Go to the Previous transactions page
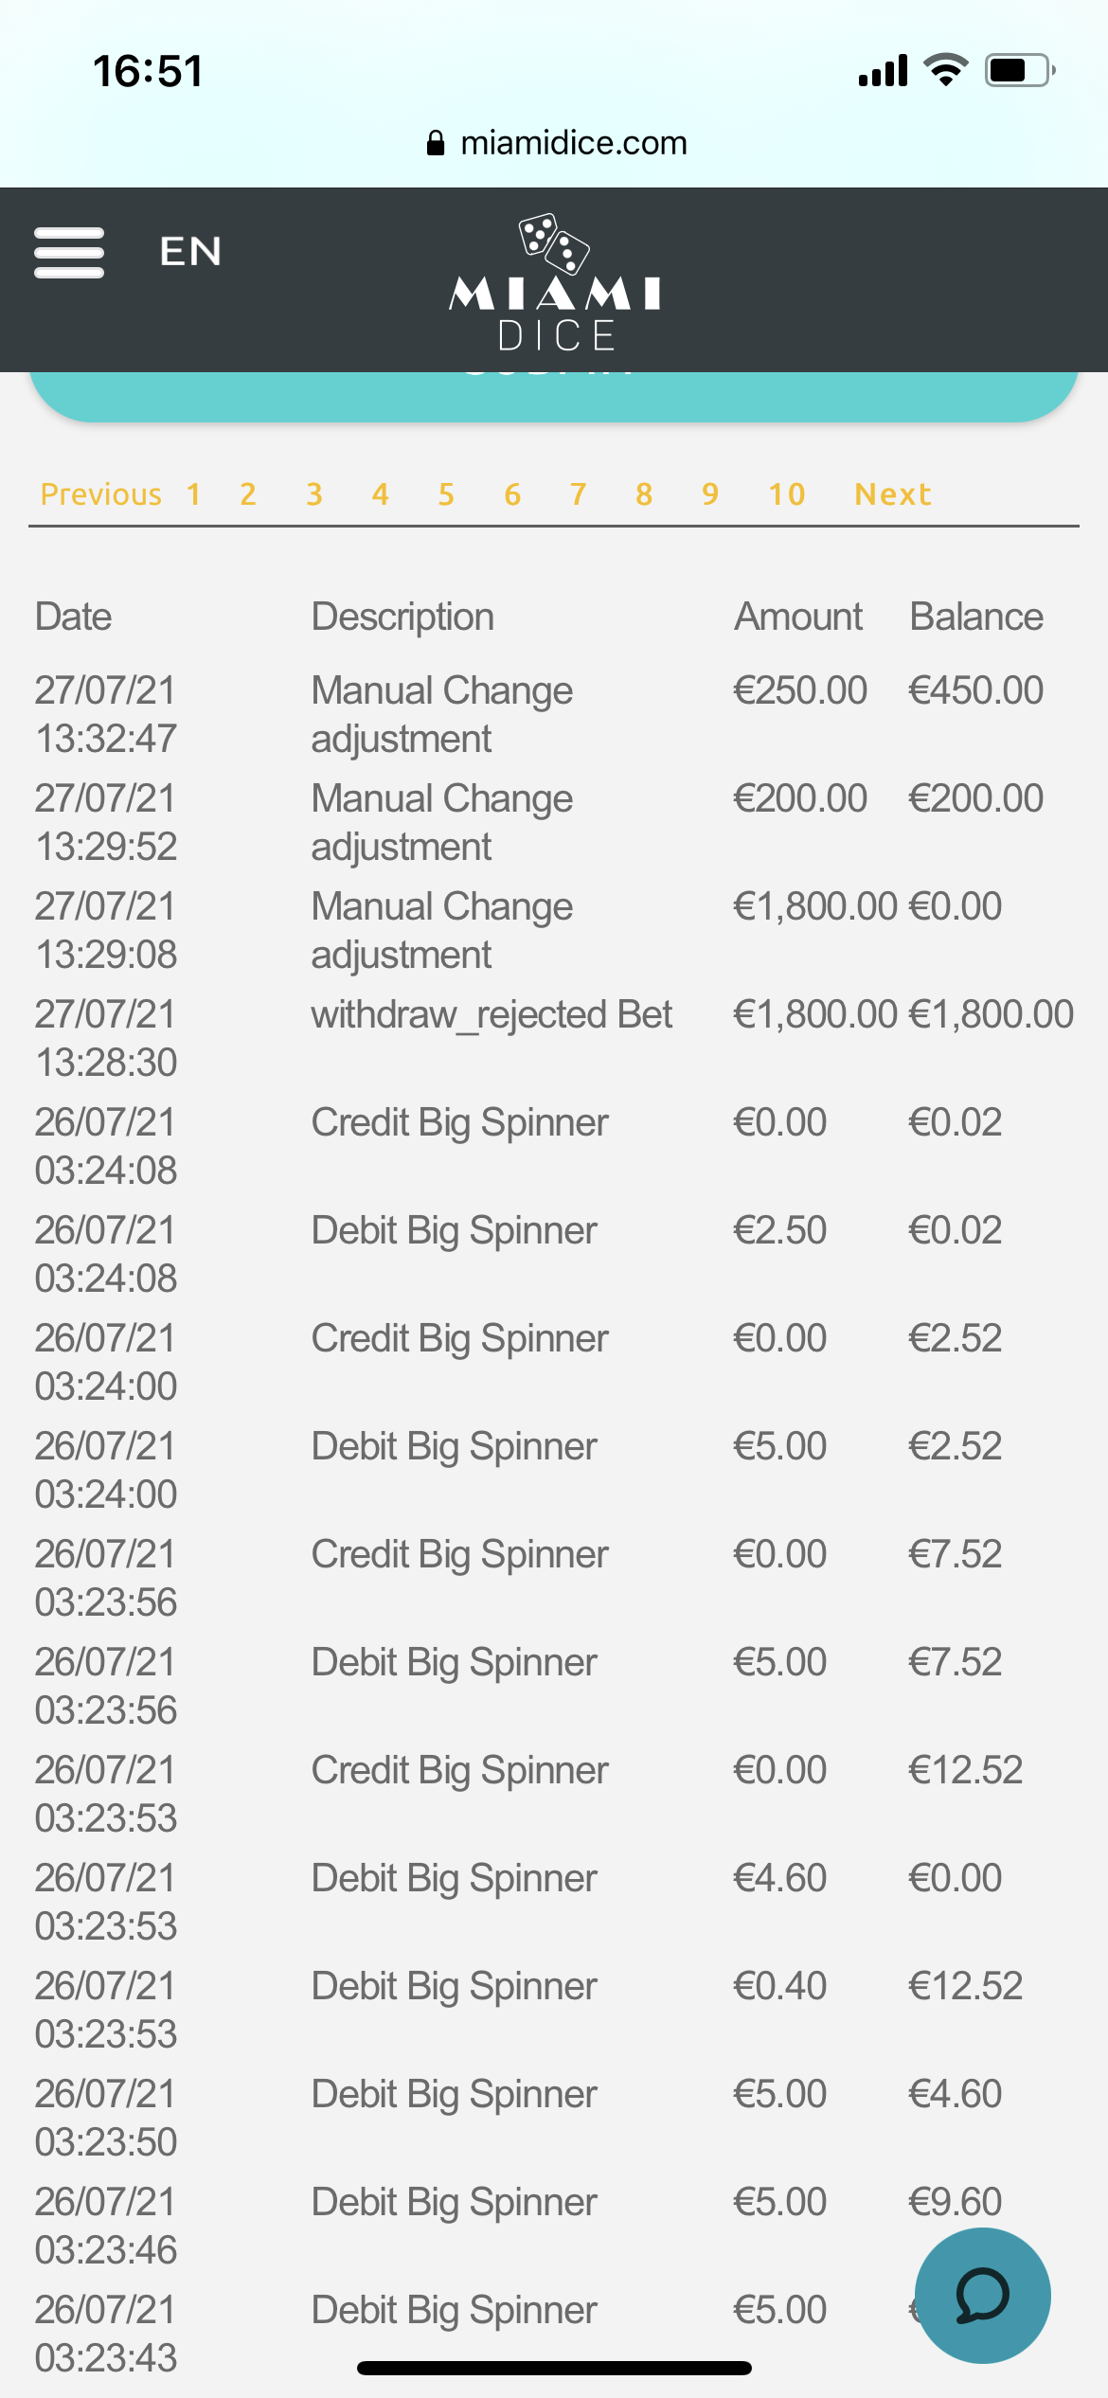Image resolution: width=1108 pixels, height=2398 pixels. coord(100,494)
